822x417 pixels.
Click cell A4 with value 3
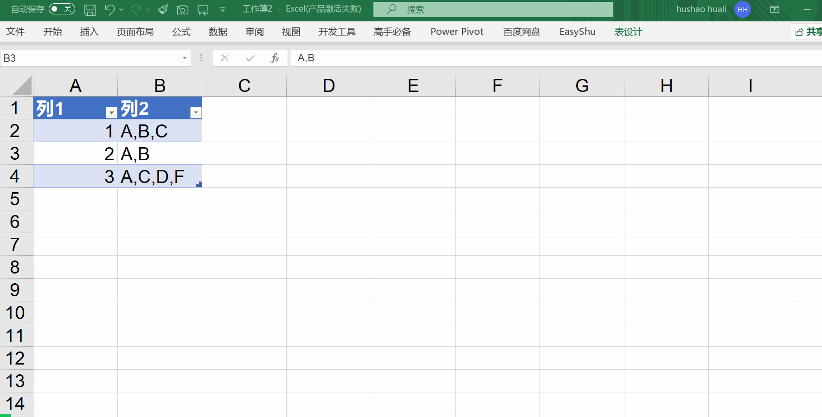(76, 176)
